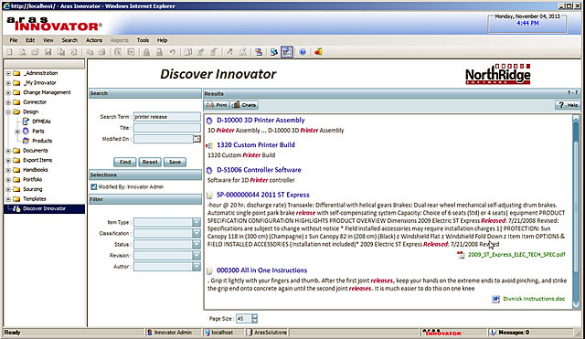
Task: Click the Undo arrow toolbar icon
Action: click(173, 52)
